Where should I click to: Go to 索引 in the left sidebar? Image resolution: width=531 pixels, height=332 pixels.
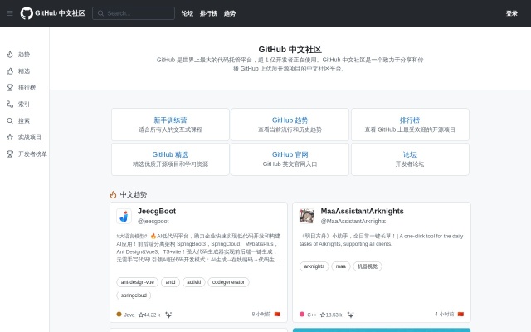coord(24,105)
